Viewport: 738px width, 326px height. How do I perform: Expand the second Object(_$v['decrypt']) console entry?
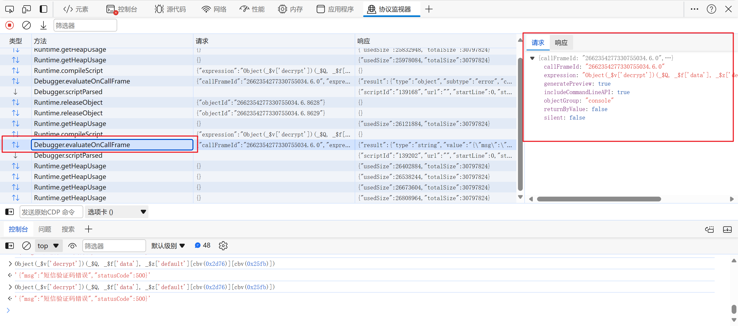click(10, 287)
